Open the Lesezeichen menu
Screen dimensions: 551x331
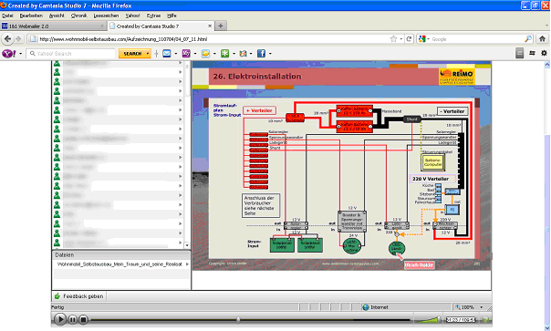[x=106, y=16]
